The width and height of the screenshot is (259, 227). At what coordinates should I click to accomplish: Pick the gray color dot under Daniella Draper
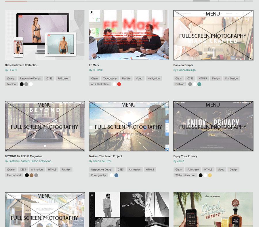(x=190, y=84)
